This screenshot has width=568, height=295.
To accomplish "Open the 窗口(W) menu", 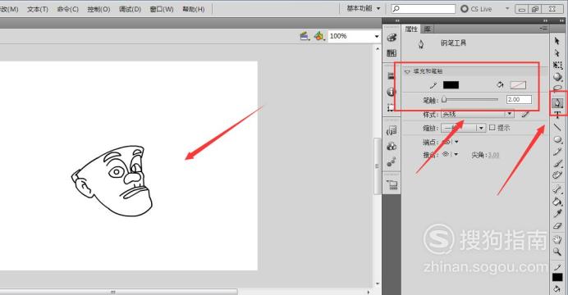I will pos(162,9).
